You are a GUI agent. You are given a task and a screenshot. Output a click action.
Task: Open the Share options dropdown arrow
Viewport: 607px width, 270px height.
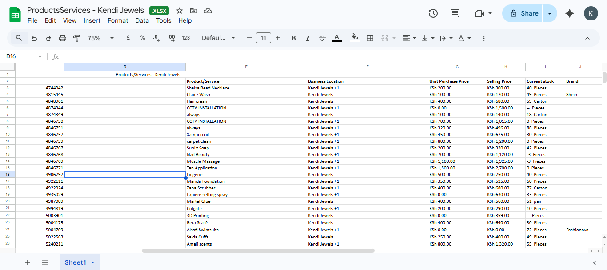(550, 13)
